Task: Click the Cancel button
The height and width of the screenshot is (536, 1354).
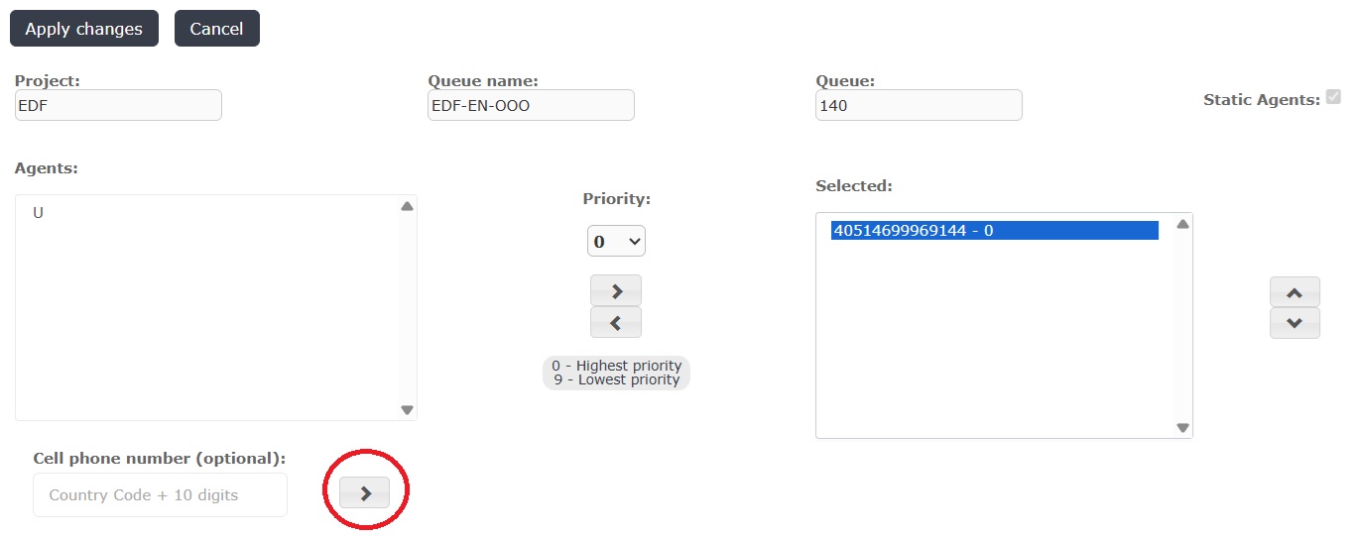Action: pyautogui.click(x=216, y=29)
